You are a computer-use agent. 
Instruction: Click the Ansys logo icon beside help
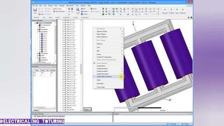(x=191, y=17)
